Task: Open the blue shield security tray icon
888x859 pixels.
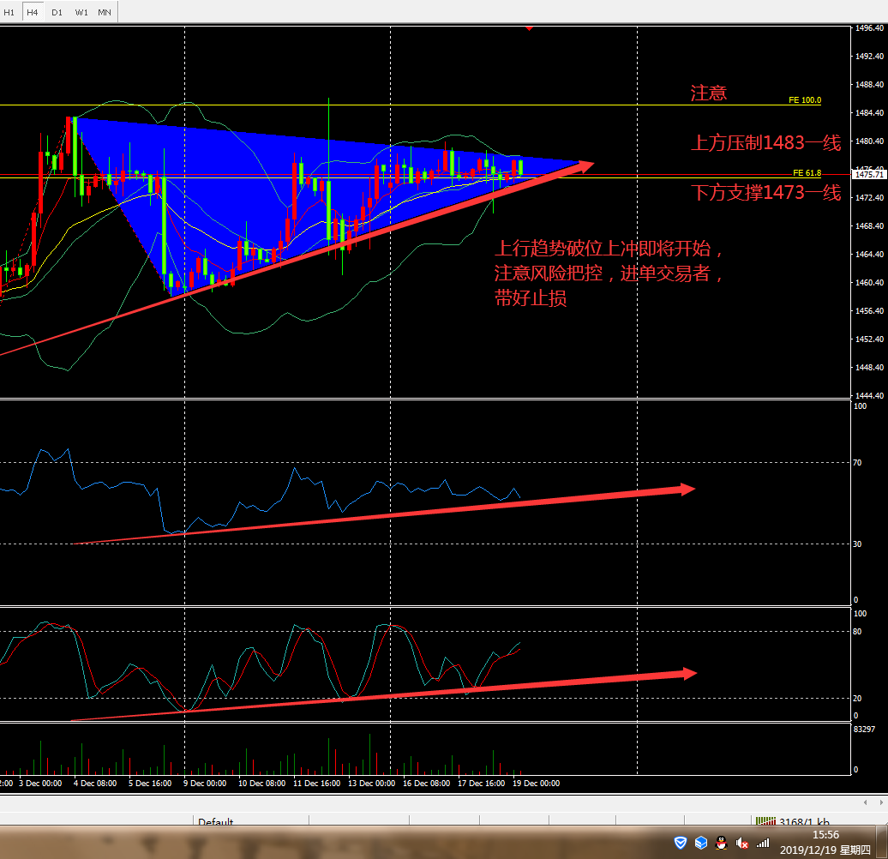Action: [x=681, y=843]
